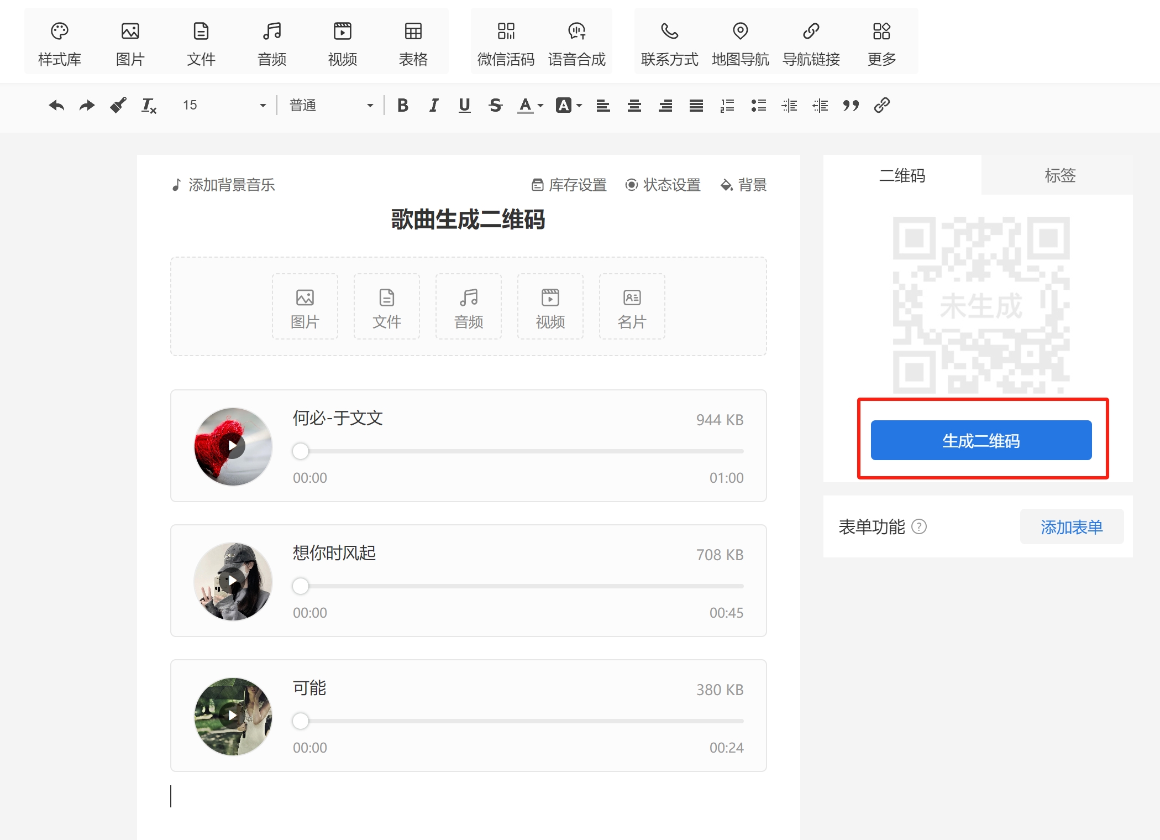Add 联系方式 contact info
The height and width of the screenshot is (840, 1160).
click(670, 43)
